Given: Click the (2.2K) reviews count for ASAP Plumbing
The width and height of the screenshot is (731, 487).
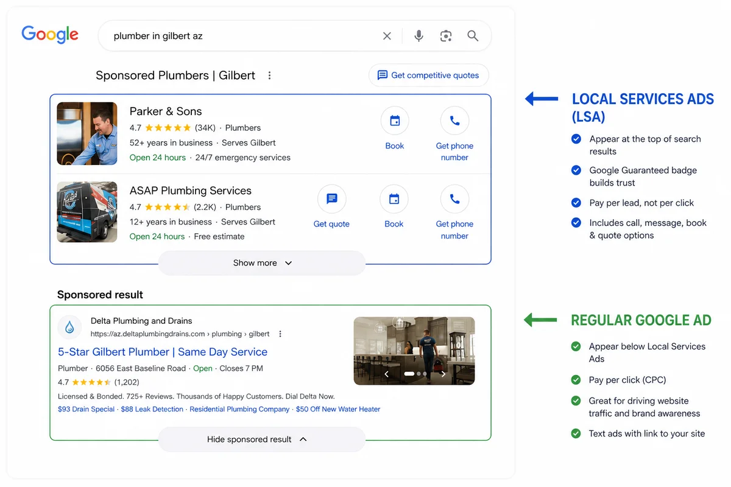Looking at the screenshot, I should [x=204, y=207].
